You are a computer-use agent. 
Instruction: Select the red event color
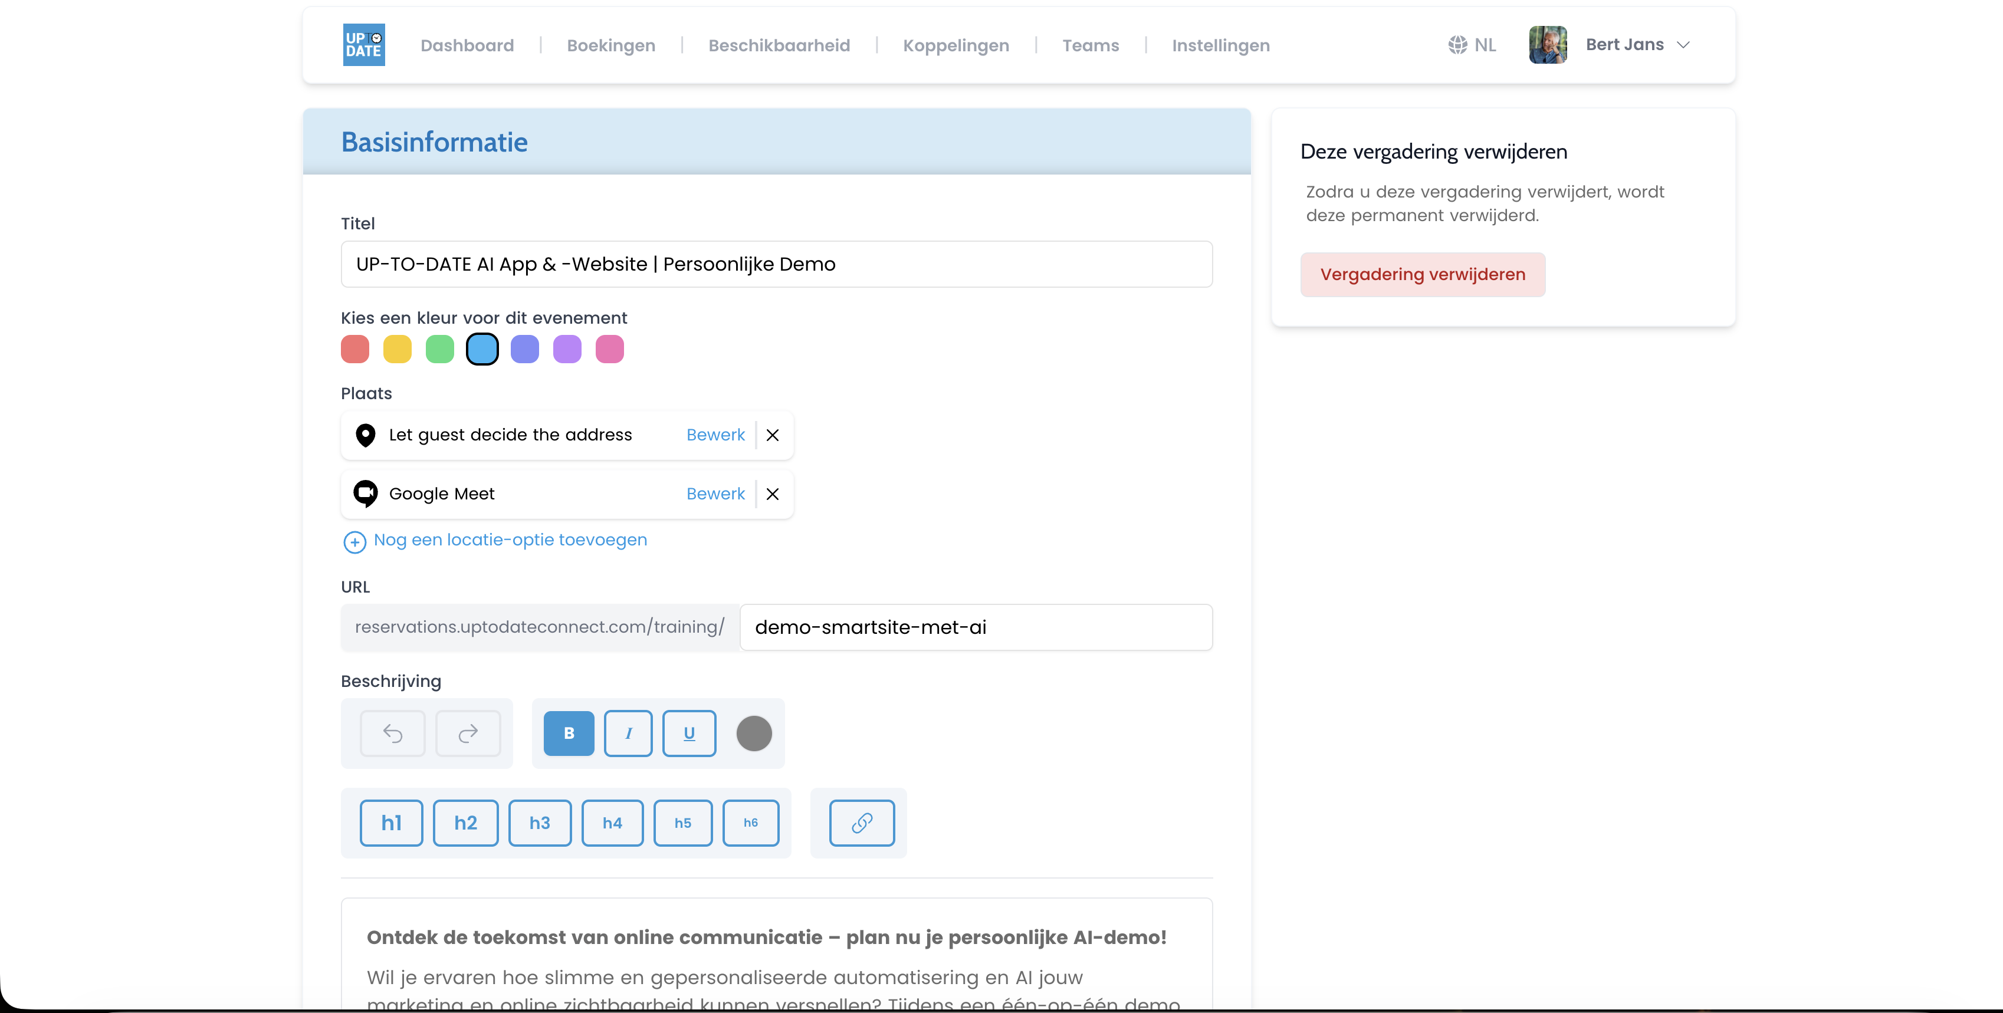(355, 349)
